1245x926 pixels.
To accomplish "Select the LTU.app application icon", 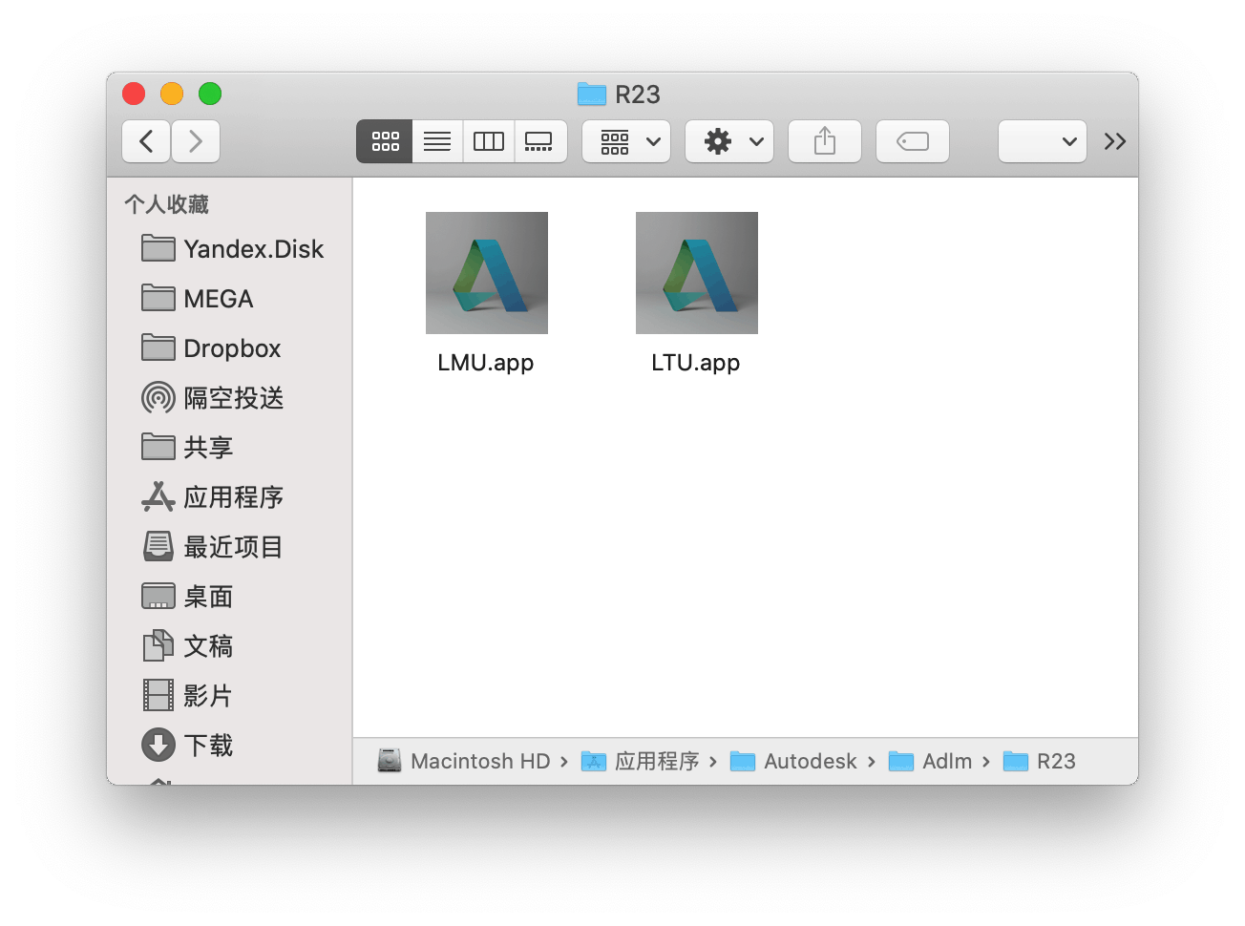I will pyautogui.click(x=696, y=274).
